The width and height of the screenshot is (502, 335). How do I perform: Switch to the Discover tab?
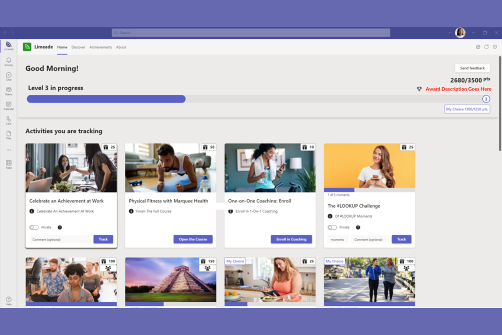coord(78,47)
